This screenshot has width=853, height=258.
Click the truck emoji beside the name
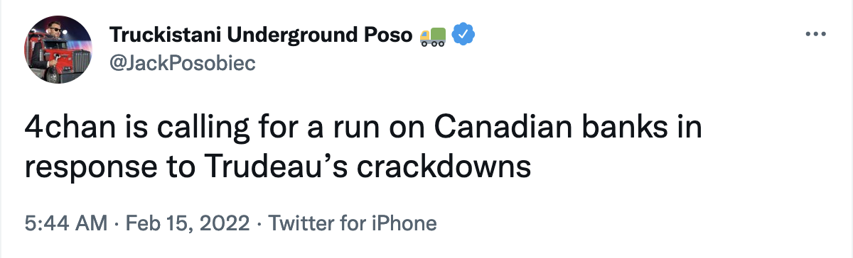(433, 35)
